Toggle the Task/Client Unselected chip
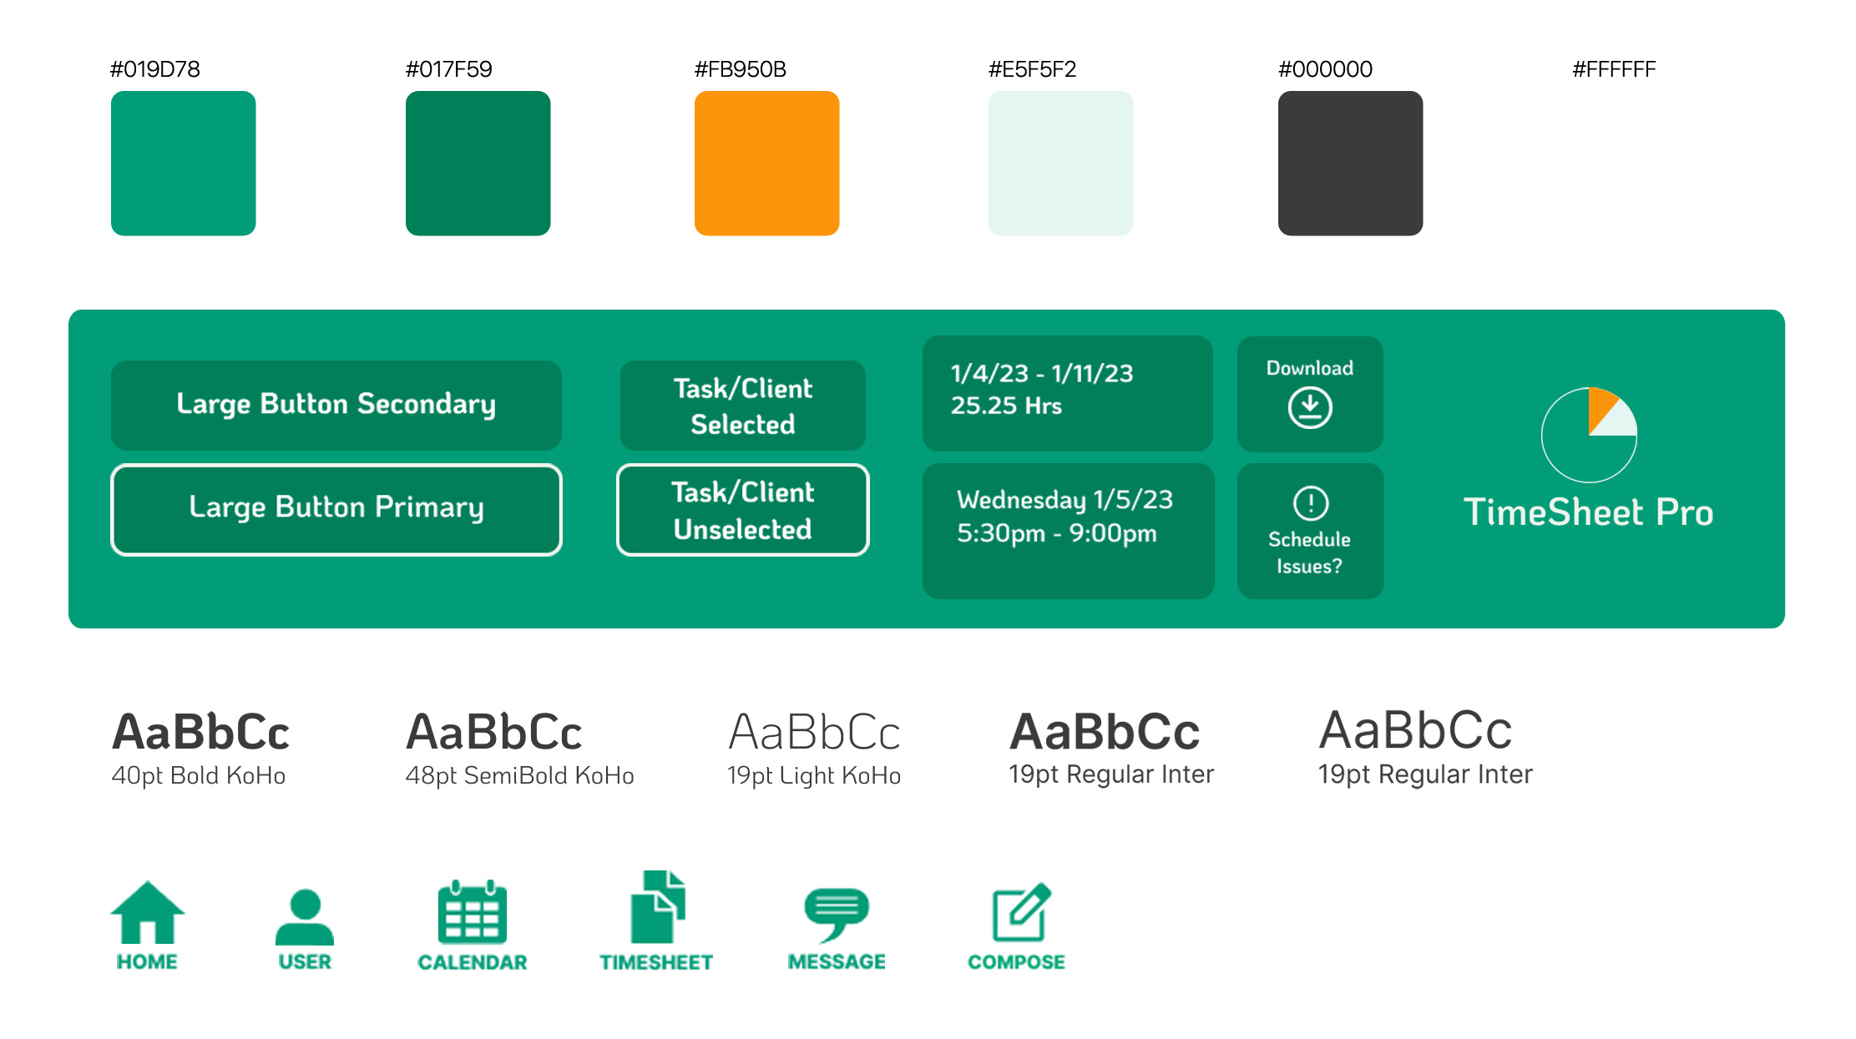The height and width of the screenshot is (1039, 1856). coord(743,510)
